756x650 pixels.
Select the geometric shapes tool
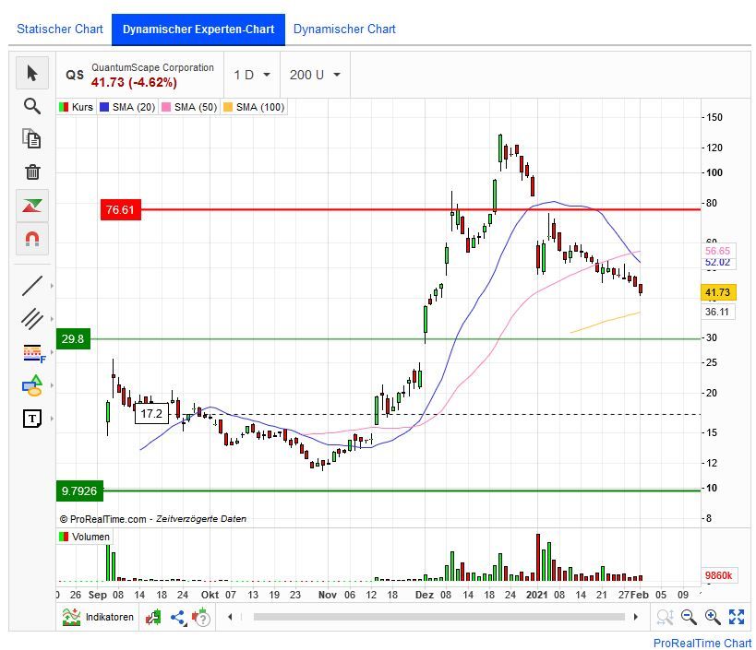point(32,385)
